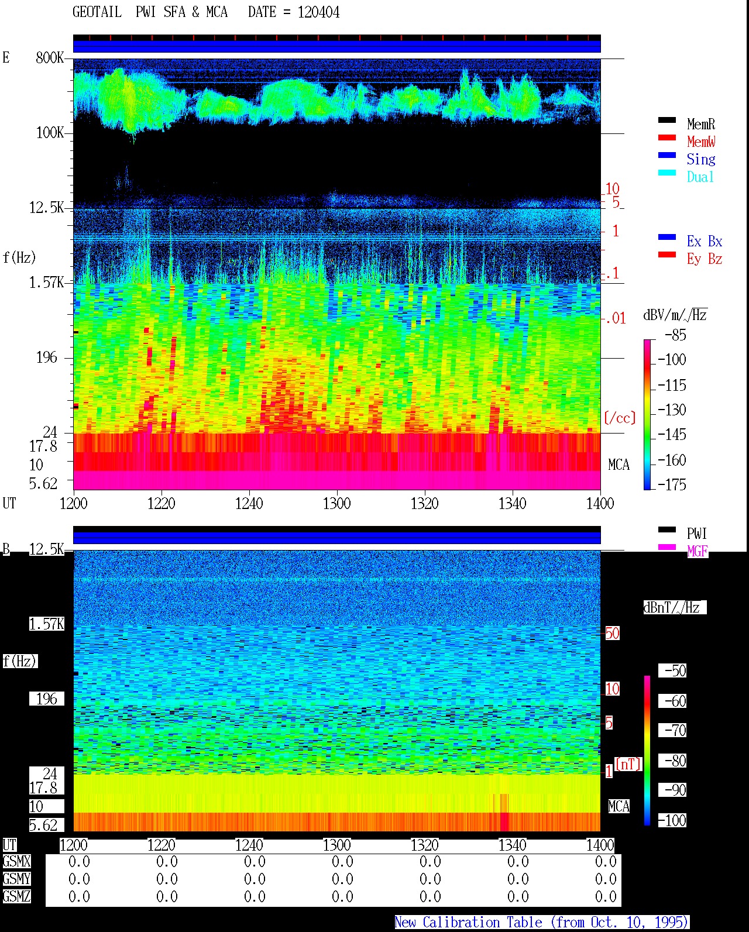The height and width of the screenshot is (932, 749).
Task: Click the -80 magnetic color scale value
Action: [672, 761]
